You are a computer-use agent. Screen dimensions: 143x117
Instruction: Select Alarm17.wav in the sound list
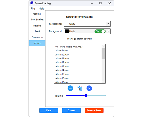(78, 82)
